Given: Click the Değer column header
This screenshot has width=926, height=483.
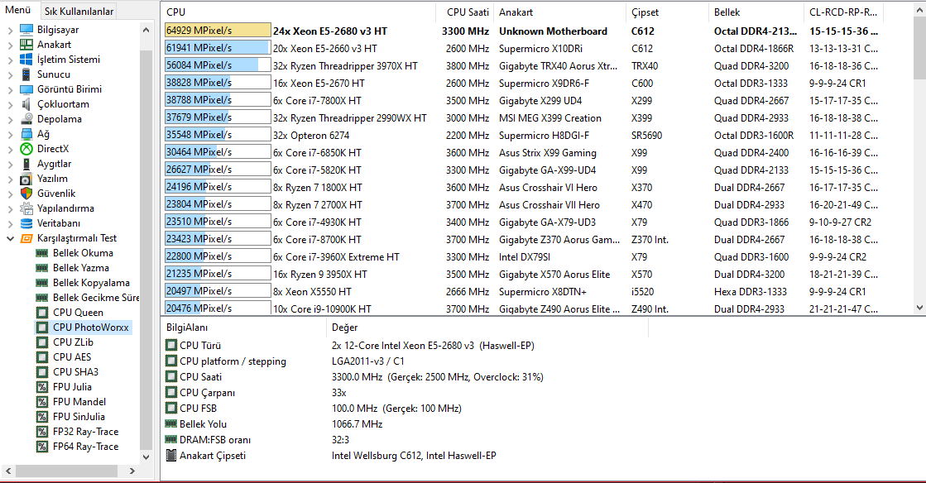Looking at the screenshot, I should (487, 328).
